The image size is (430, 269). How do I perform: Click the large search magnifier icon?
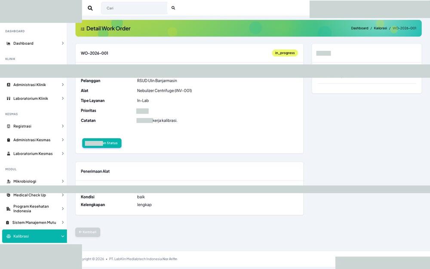[90, 8]
